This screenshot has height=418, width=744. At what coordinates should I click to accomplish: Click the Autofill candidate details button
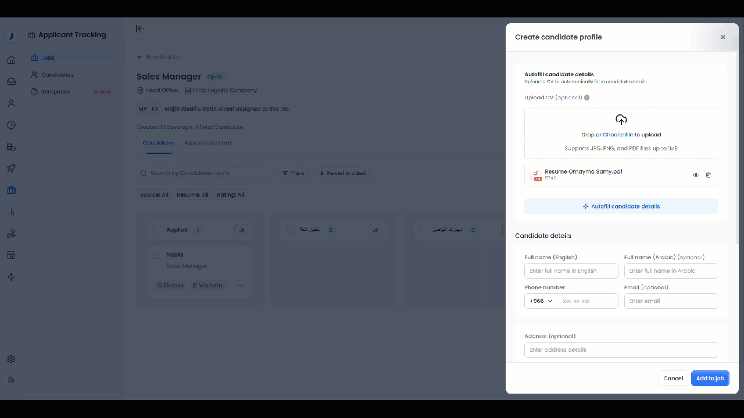coord(621,206)
